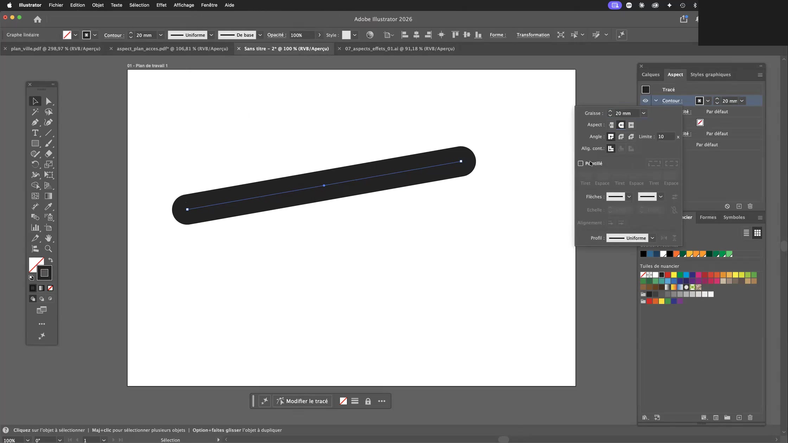Viewport: 788px width, 443px height.
Task: Select the Artboard tool
Action: (49, 227)
